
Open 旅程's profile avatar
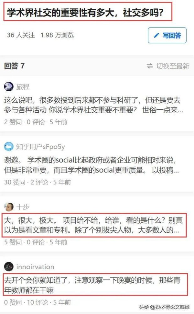(9, 87)
